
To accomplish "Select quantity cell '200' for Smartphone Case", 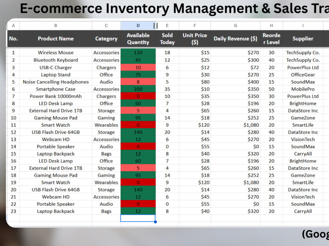I will 138,89.
